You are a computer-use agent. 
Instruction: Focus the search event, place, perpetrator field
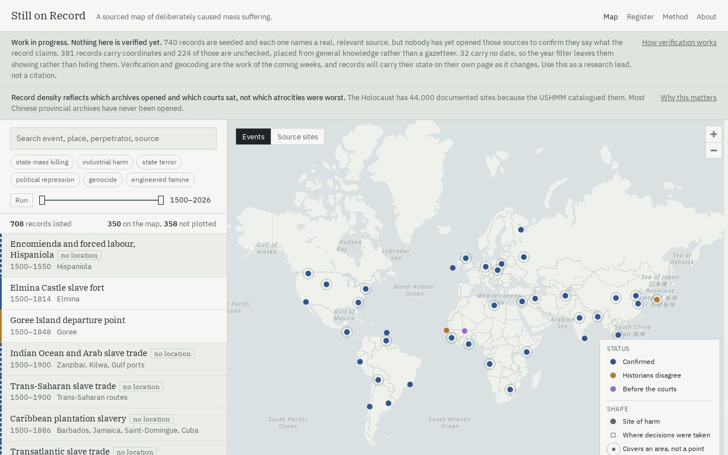point(113,138)
